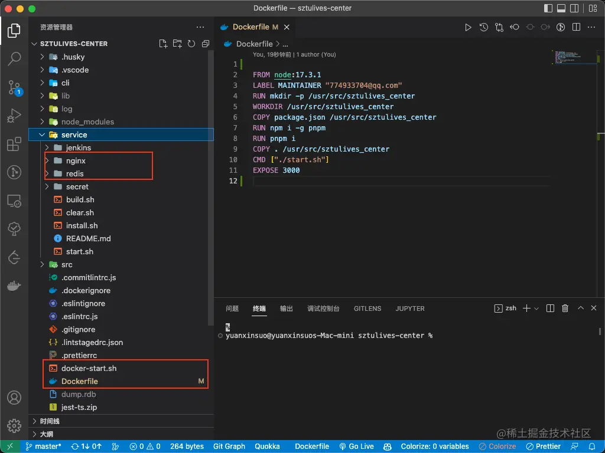Open the Accounts menu icon
Screen dimensions: 605x453
coord(14,398)
